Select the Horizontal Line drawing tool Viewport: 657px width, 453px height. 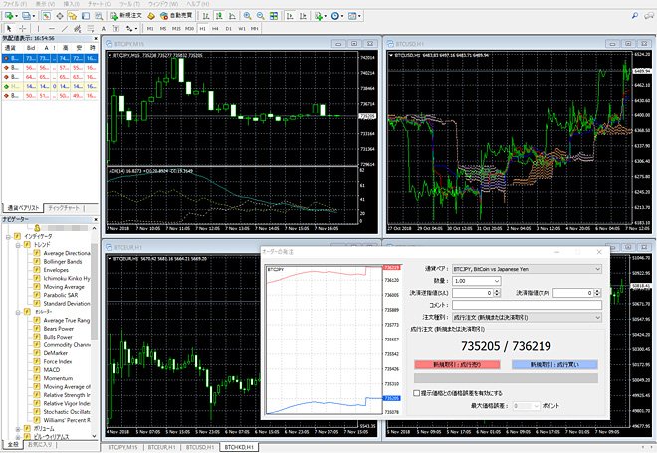[x=51, y=29]
